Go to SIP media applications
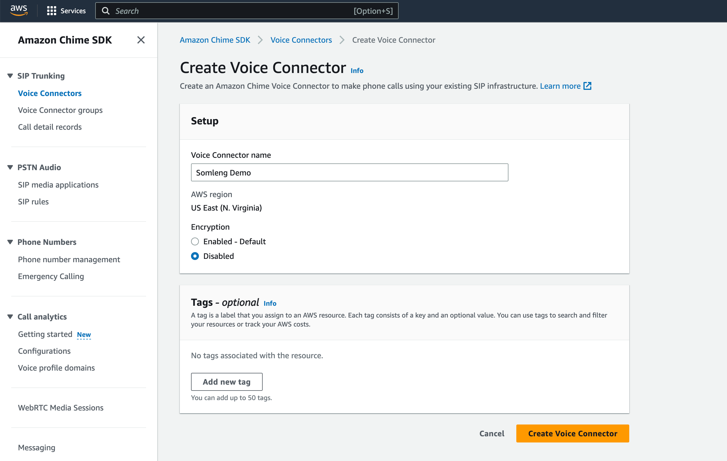This screenshot has height=461, width=727. 58,185
